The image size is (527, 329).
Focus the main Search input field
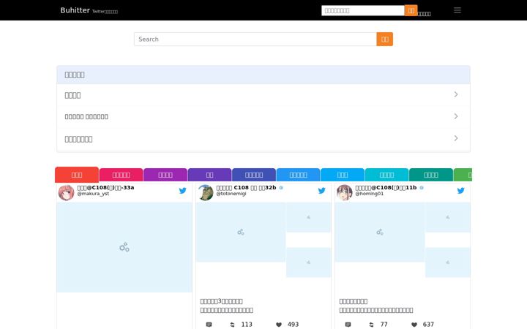click(x=255, y=39)
